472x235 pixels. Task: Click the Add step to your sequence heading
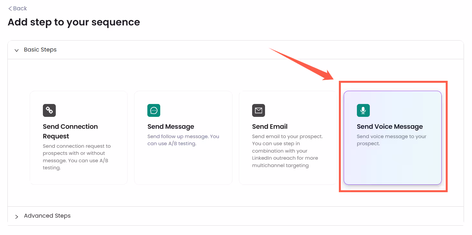pyautogui.click(x=74, y=22)
